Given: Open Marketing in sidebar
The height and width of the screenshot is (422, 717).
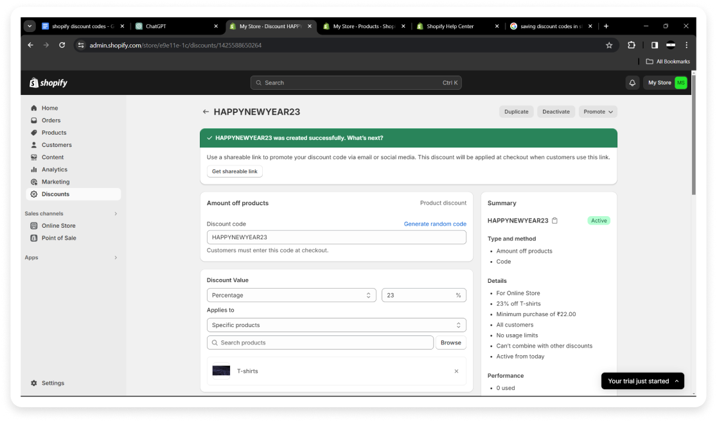Looking at the screenshot, I should (x=55, y=182).
